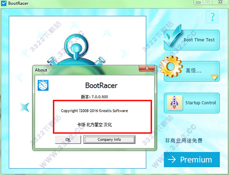The height and width of the screenshot is (175, 229).
Task: Click the OK button in About dialog
Action: pyautogui.click(x=68, y=140)
